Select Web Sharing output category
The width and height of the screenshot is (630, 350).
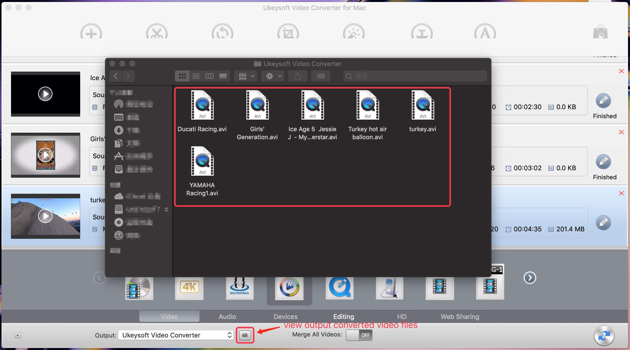(x=460, y=316)
